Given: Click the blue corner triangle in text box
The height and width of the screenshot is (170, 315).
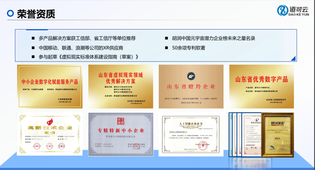Looking at the screenshot, I should tap(293, 58).
